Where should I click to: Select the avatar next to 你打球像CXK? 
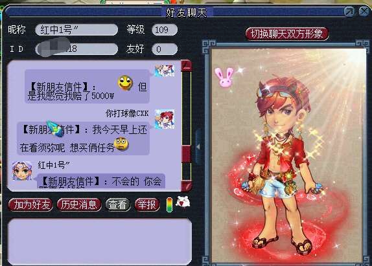(x=165, y=119)
